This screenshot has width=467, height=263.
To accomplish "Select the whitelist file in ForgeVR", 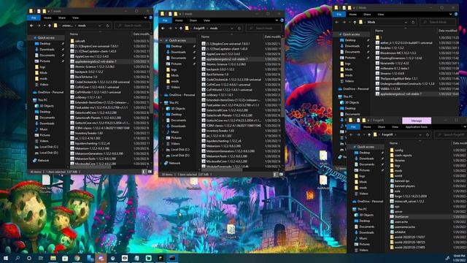I will coord(398,232).
